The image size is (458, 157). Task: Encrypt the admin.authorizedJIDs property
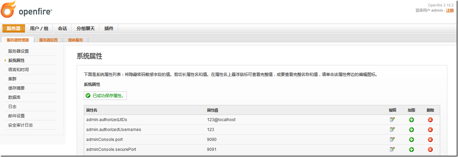411,120
